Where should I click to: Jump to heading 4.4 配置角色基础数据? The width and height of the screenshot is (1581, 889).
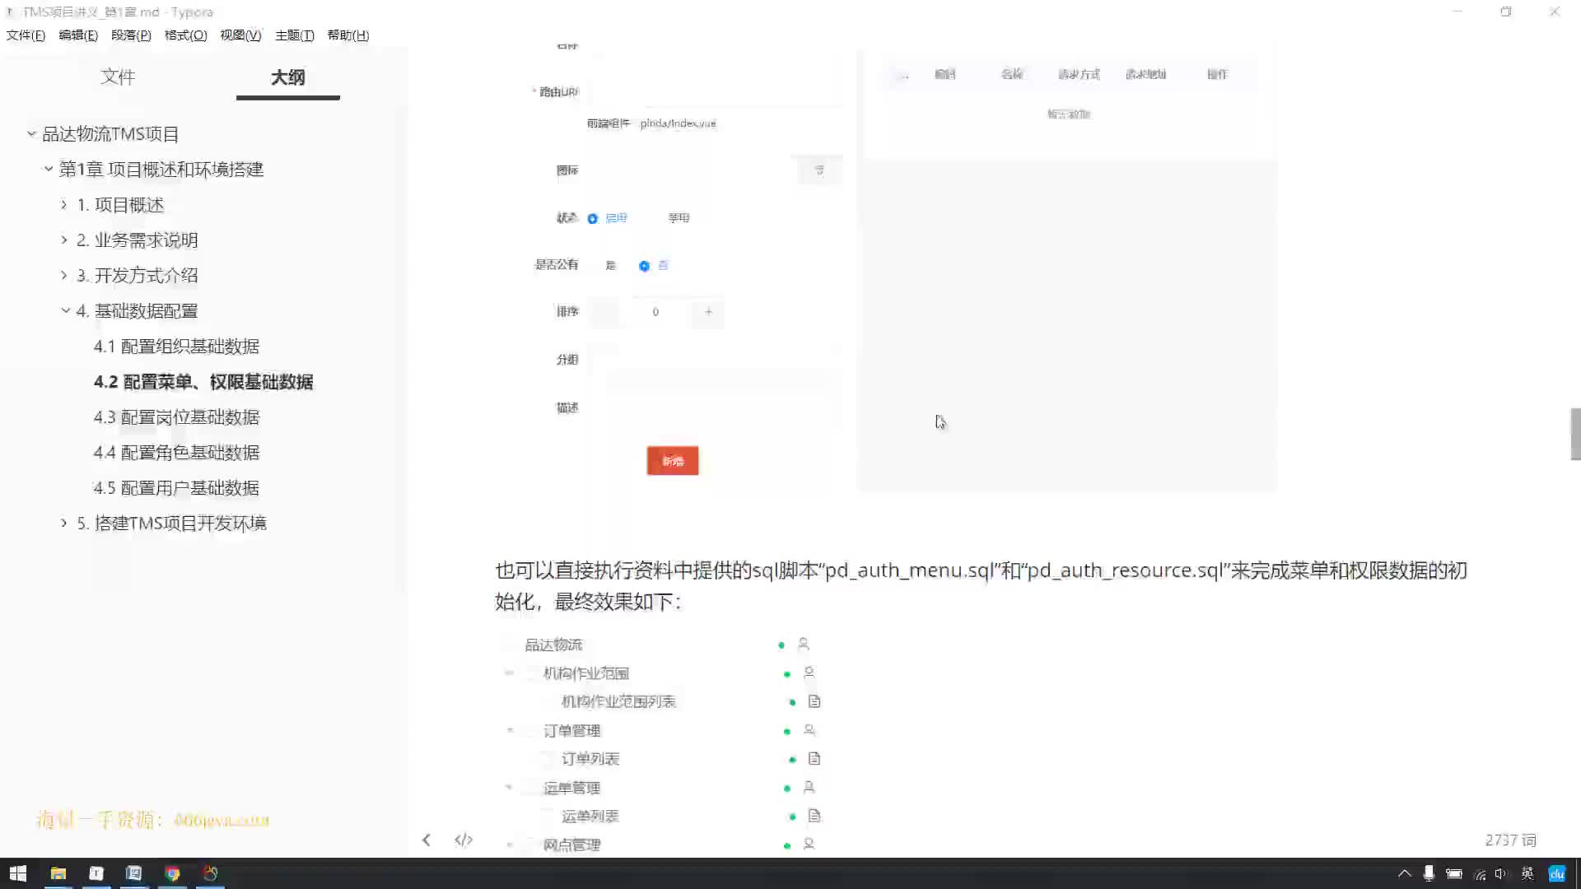pos(176,453)
